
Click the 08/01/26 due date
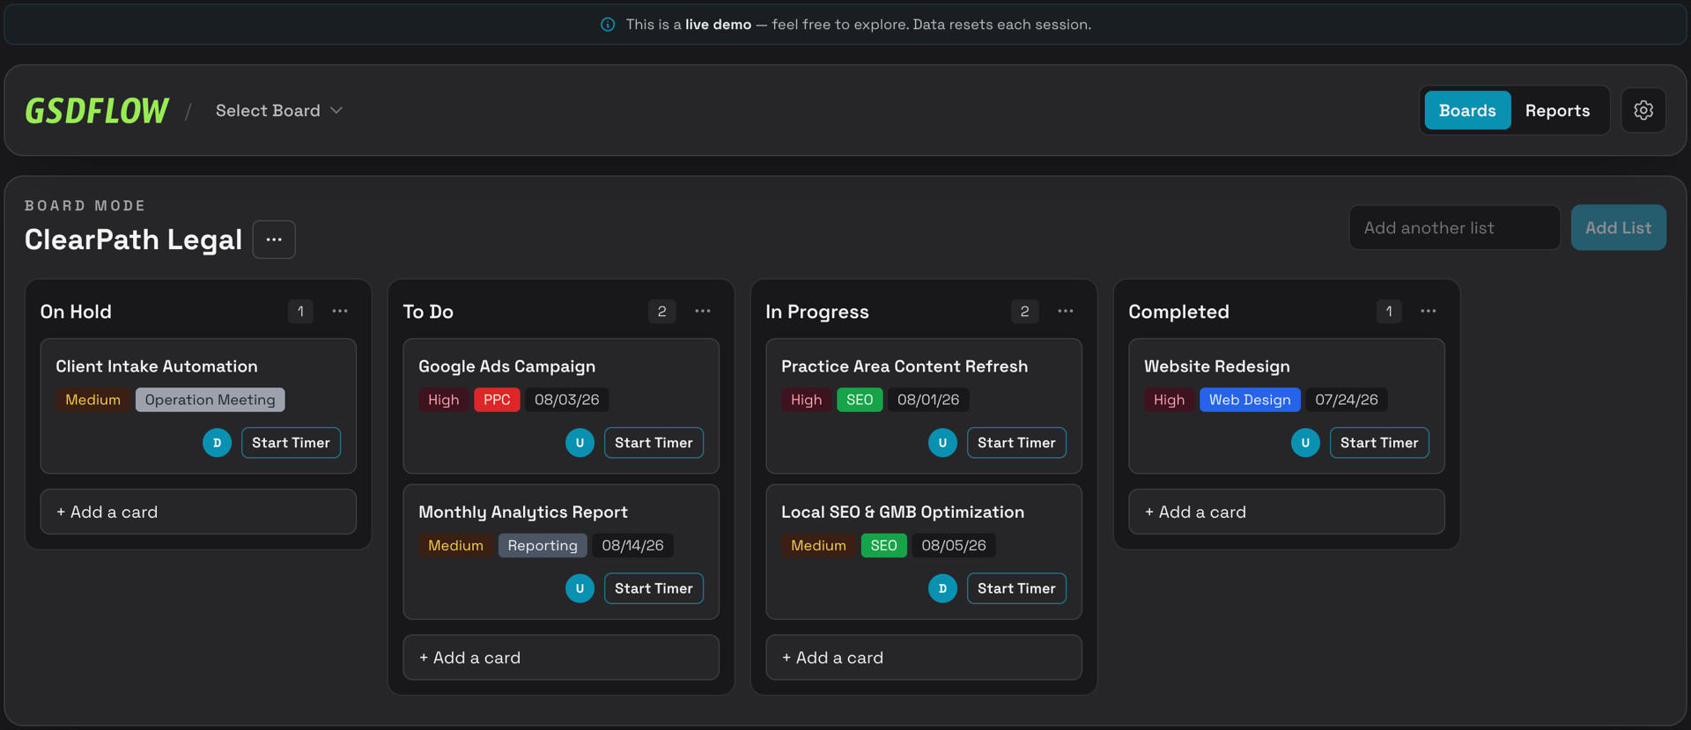(928, 400)
